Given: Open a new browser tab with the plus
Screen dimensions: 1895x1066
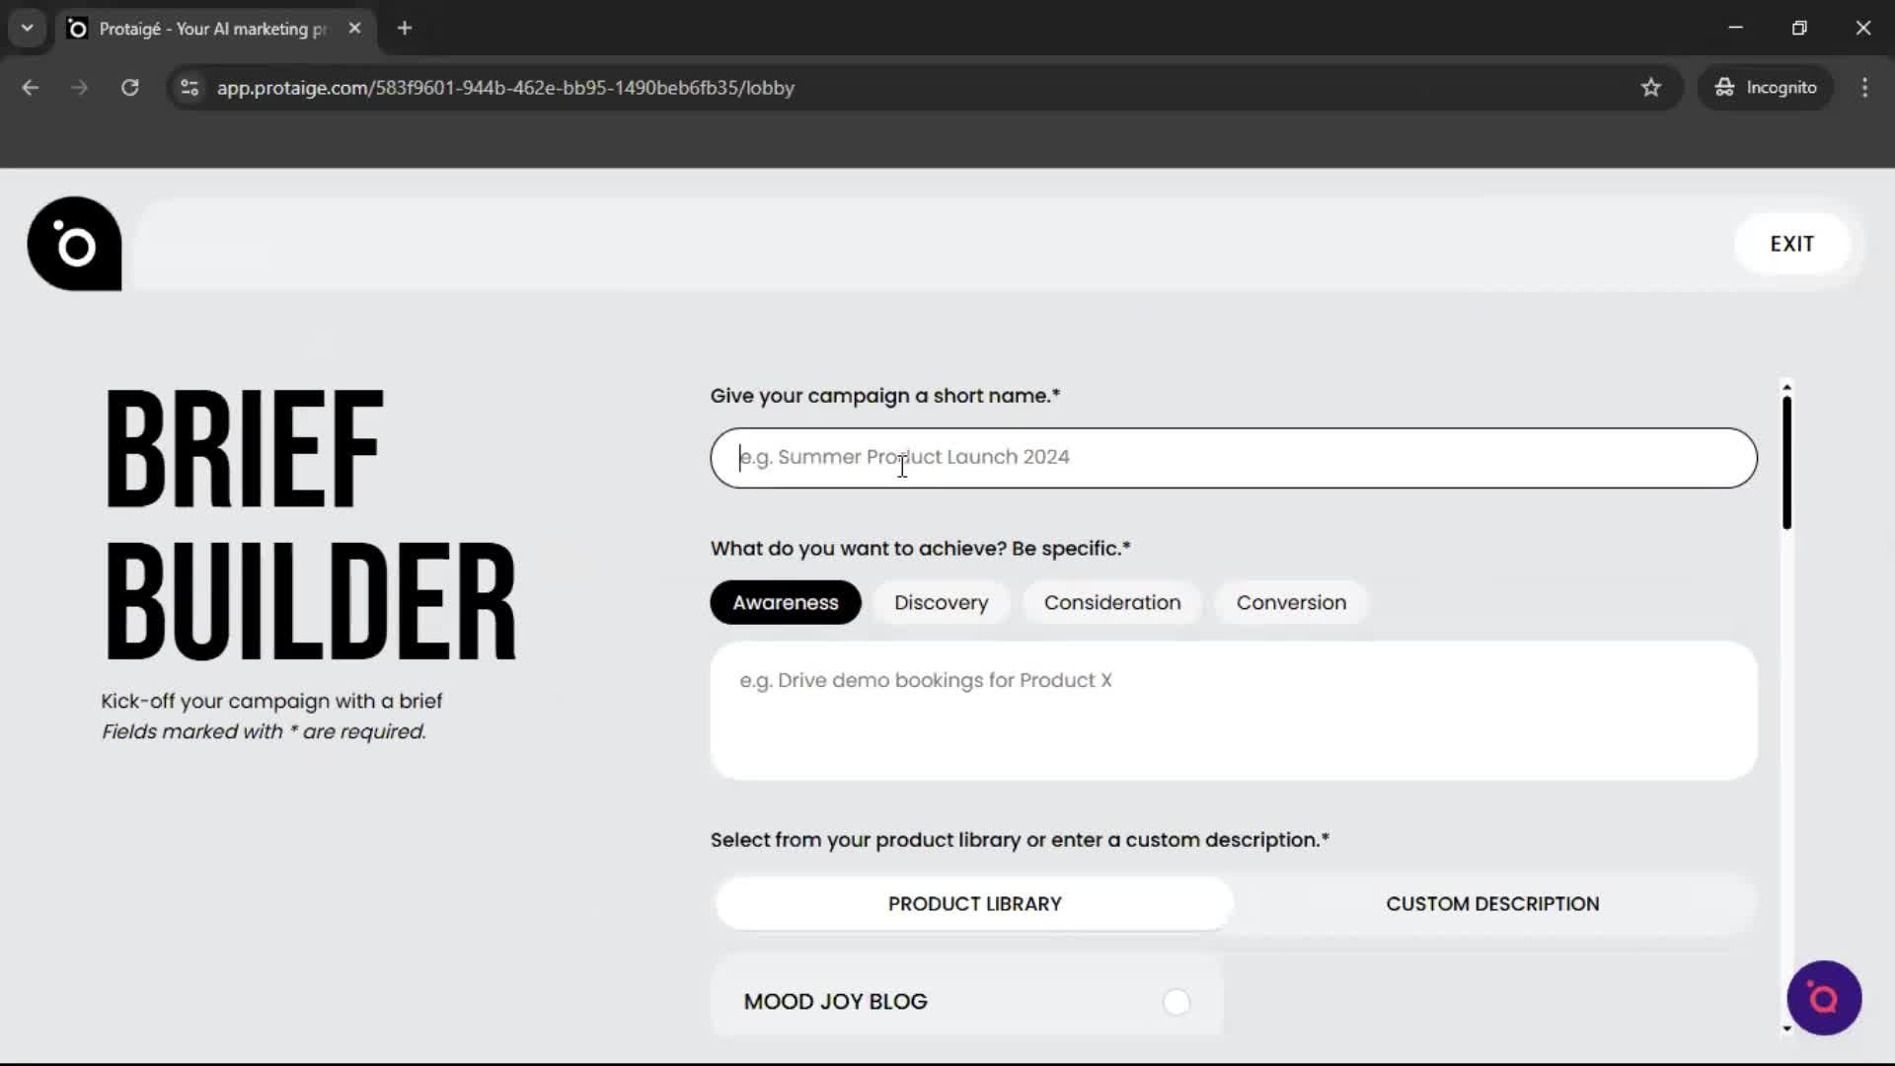Looking at the screenshot, I should coord(405,28).
